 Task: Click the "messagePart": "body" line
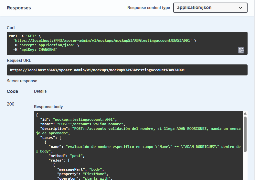point(80,169)
